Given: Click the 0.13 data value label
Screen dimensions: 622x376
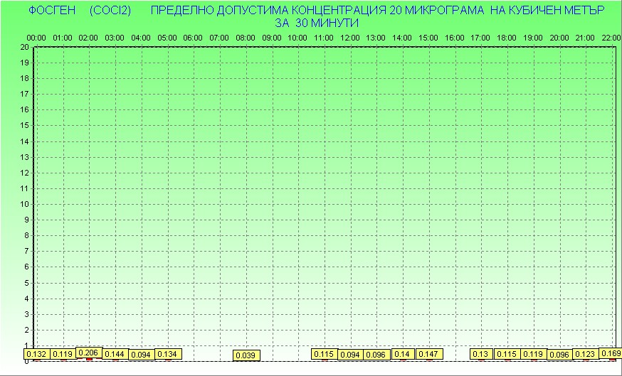Looking at the screenshot, I should coord(481,354).
